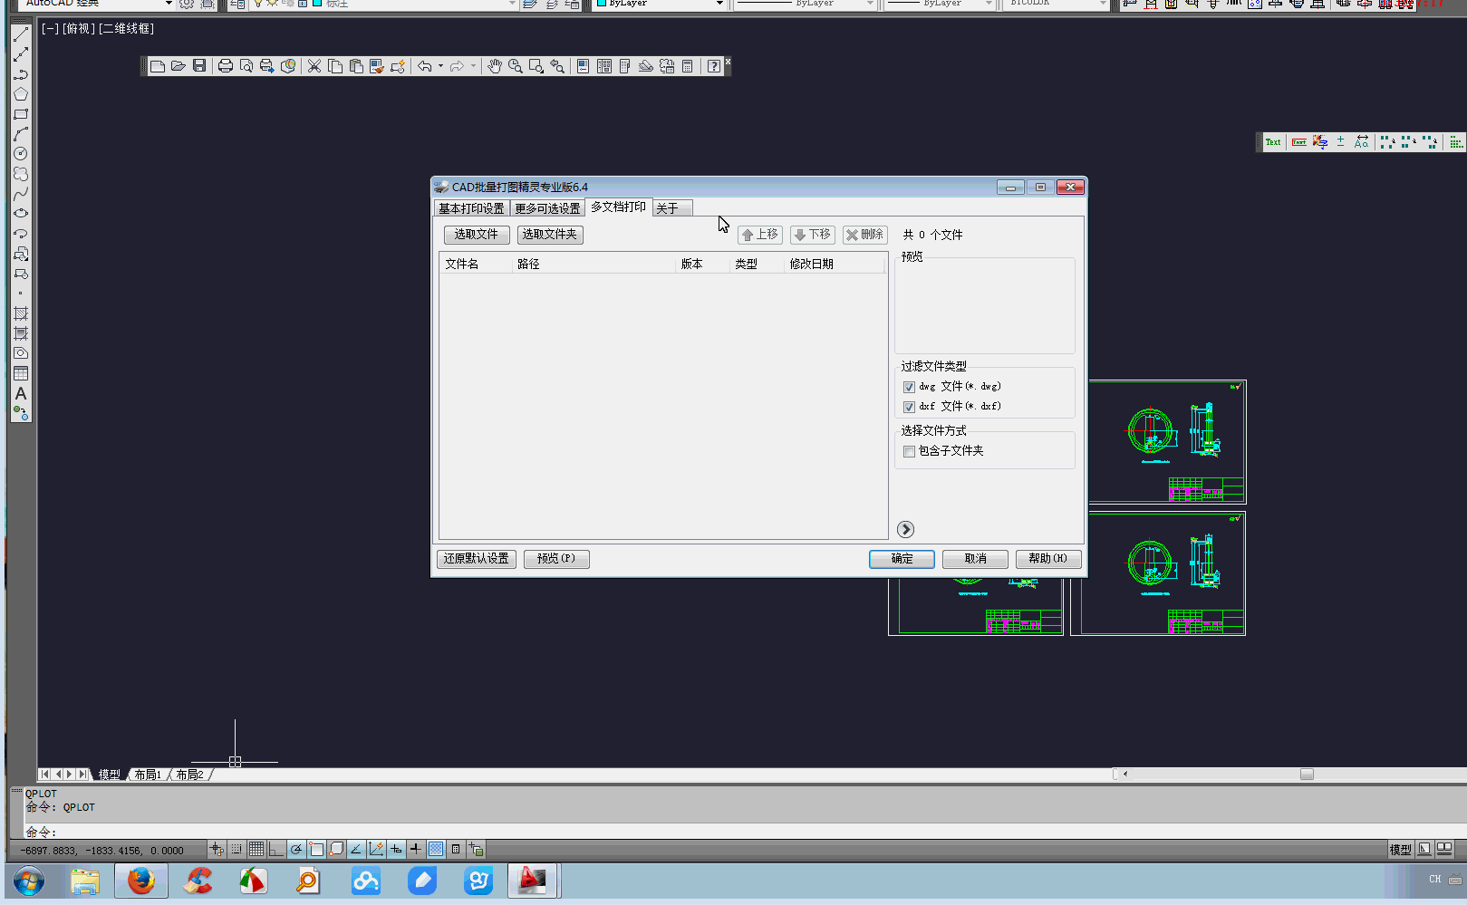1467x905 pixels.
Task: Open the 更多可选设置 tab
Action: tap(547, 208)
